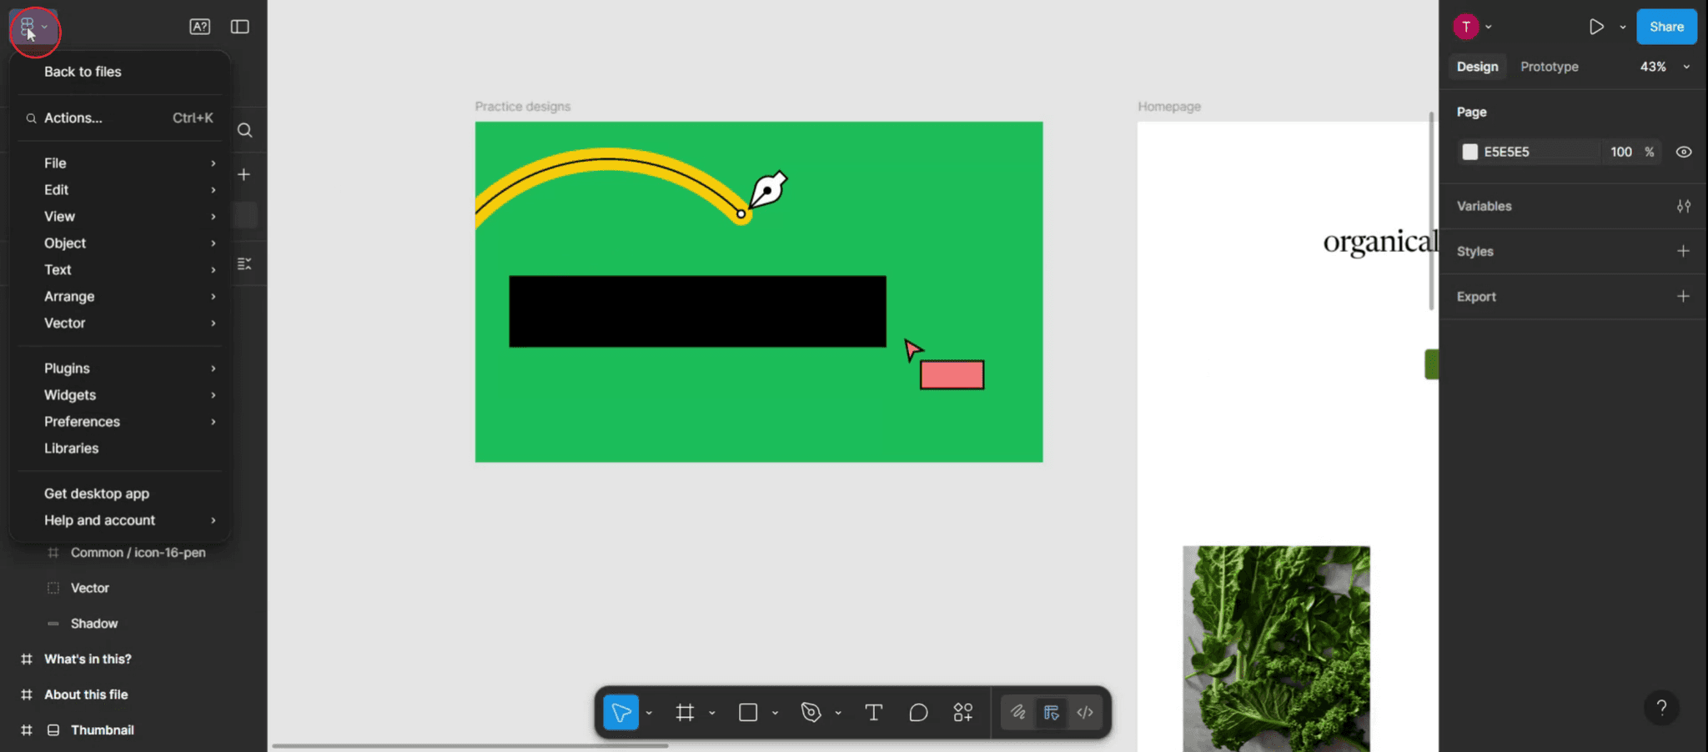This screenshot has height=752, width=1708.
Task: Select the Move tool
Action: 620,713
